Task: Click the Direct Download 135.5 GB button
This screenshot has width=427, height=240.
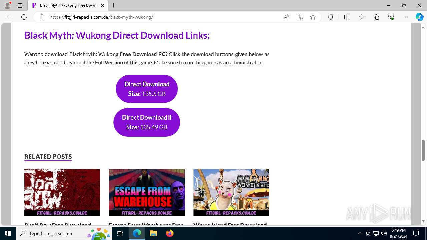Action: click(147, 89)
